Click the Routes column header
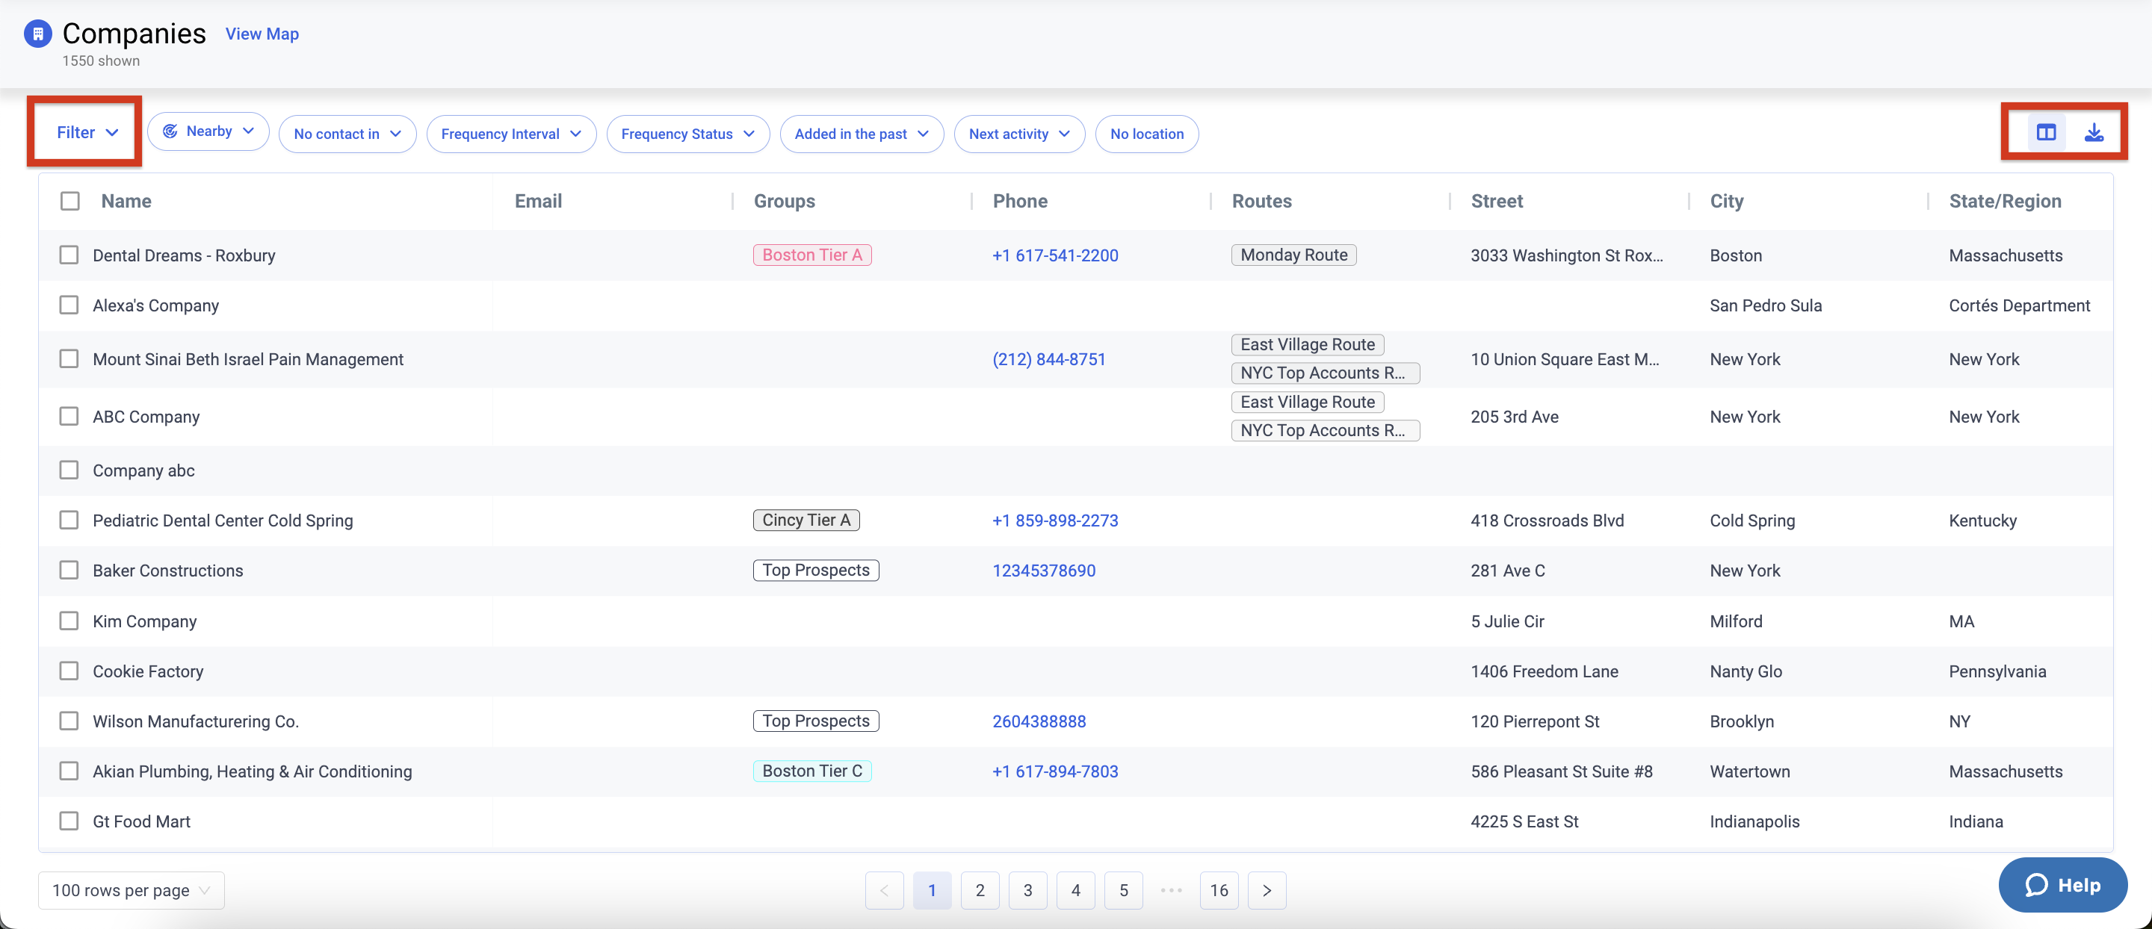The width and height of the screenshot is (2152, 929). [x=1261, y=201]
